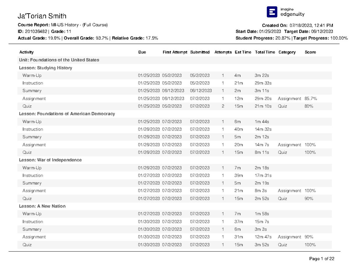Click the Lesson: War of Independence heading

click(50, 160)
